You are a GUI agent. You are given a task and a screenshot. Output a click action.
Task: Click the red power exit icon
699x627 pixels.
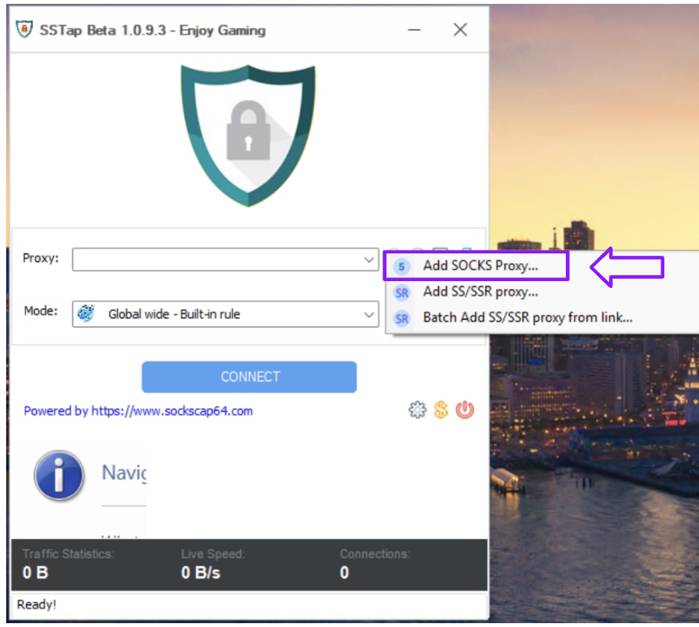464,410
